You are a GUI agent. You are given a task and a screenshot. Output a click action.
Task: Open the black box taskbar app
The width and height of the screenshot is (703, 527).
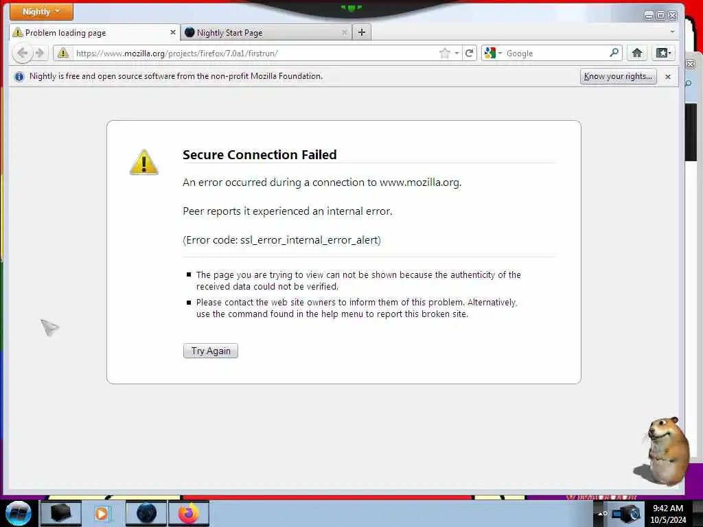(x=60, y=513)
